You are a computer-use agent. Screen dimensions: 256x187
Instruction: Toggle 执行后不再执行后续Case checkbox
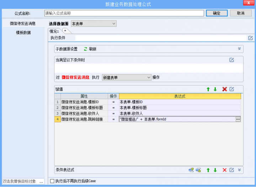point(52,181)
